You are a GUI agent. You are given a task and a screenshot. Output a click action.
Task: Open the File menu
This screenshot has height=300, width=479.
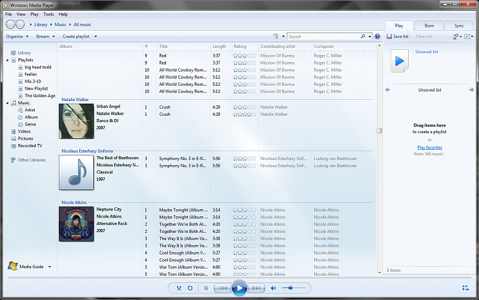click(8, 14)
